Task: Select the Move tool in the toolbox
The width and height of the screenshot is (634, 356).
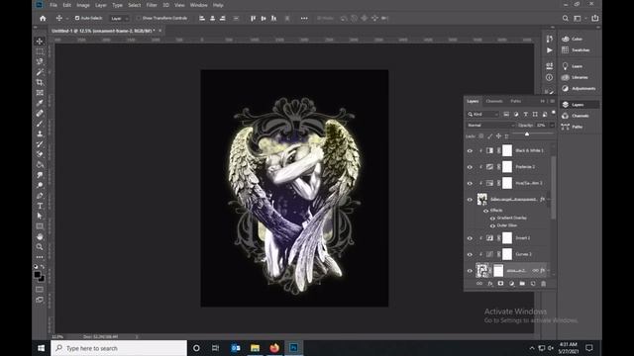Action: coord(40,42)
